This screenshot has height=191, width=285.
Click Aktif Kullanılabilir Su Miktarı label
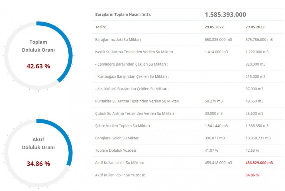pyautogui.click(x=119, y=163)
